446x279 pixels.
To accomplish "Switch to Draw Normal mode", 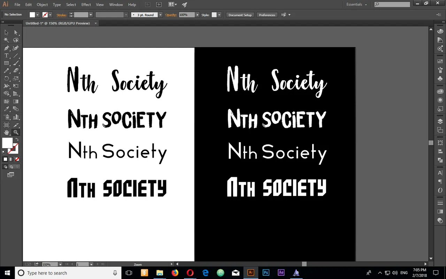I will pyautogui.click(x=6, y=167).
